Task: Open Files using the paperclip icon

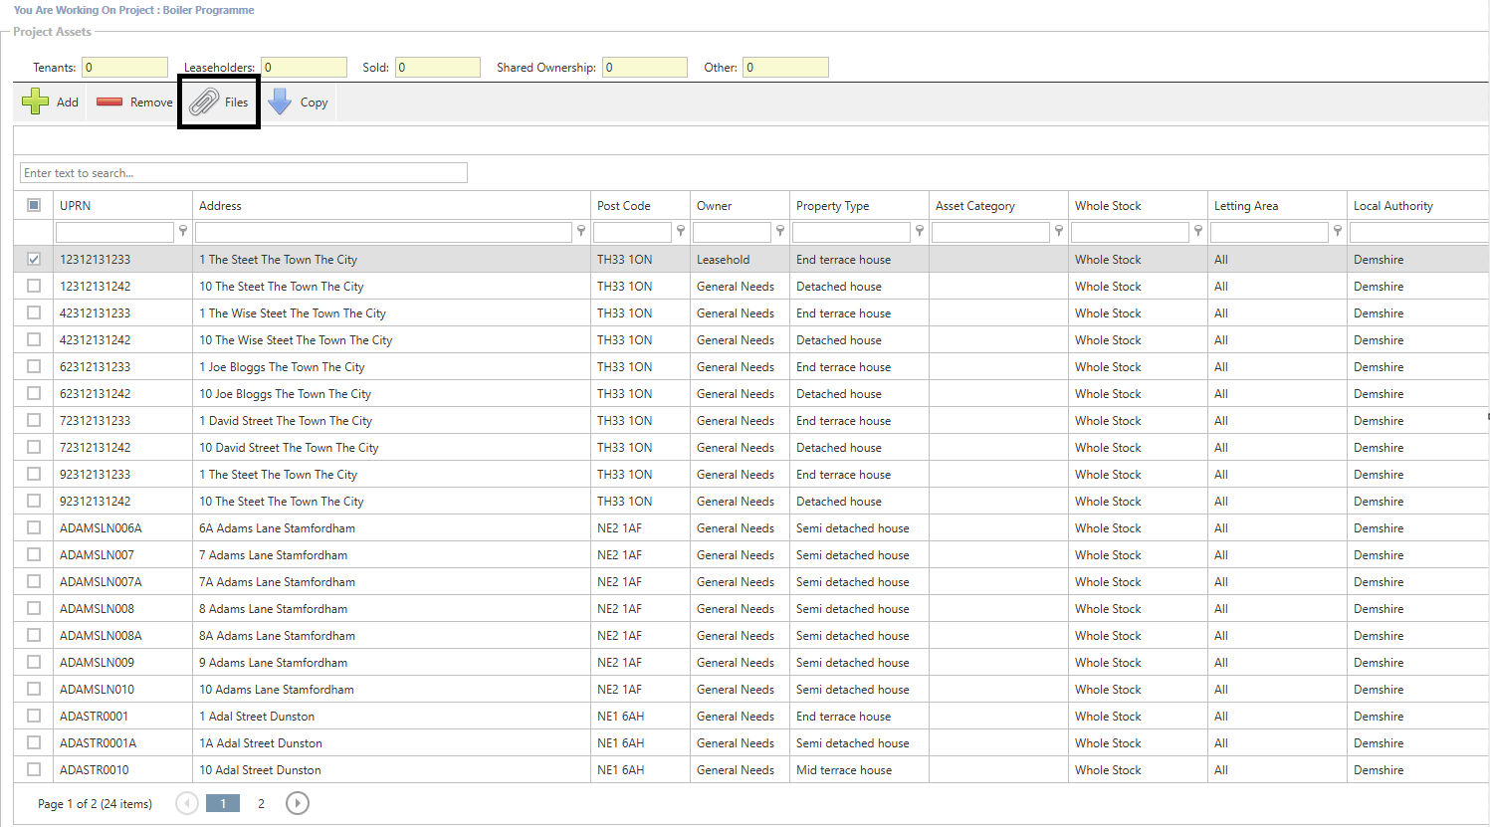Action: point(204,102)
